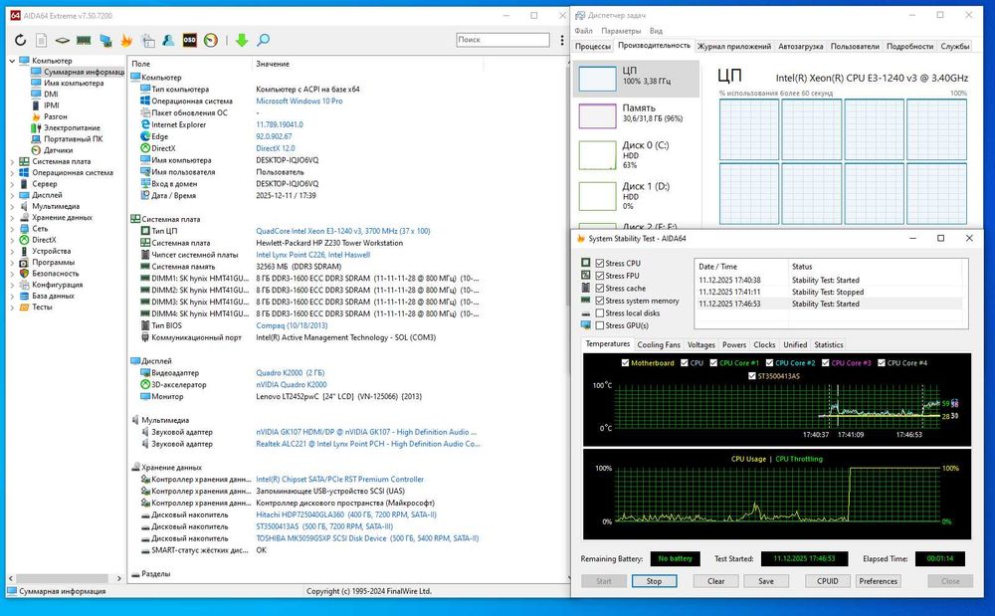
Task: Click the green download arrow update icon
Action: click(241, 40)
